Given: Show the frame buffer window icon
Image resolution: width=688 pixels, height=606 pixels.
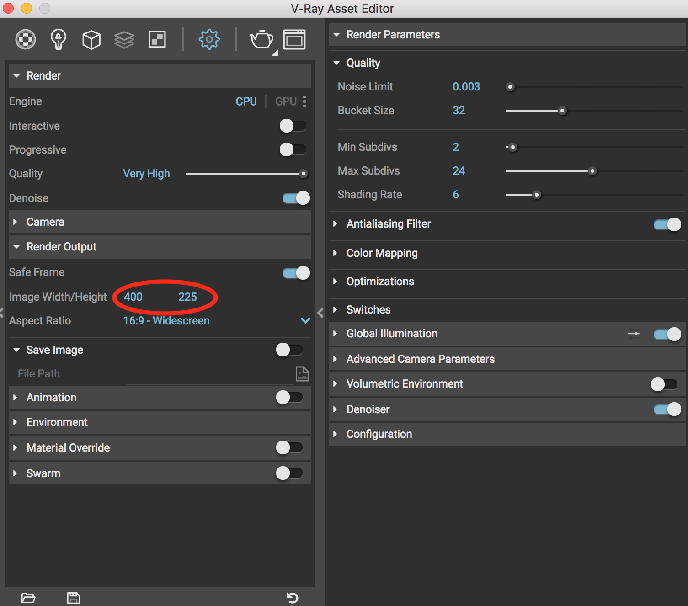Looking at the screenshot, I should coord(294,40).
